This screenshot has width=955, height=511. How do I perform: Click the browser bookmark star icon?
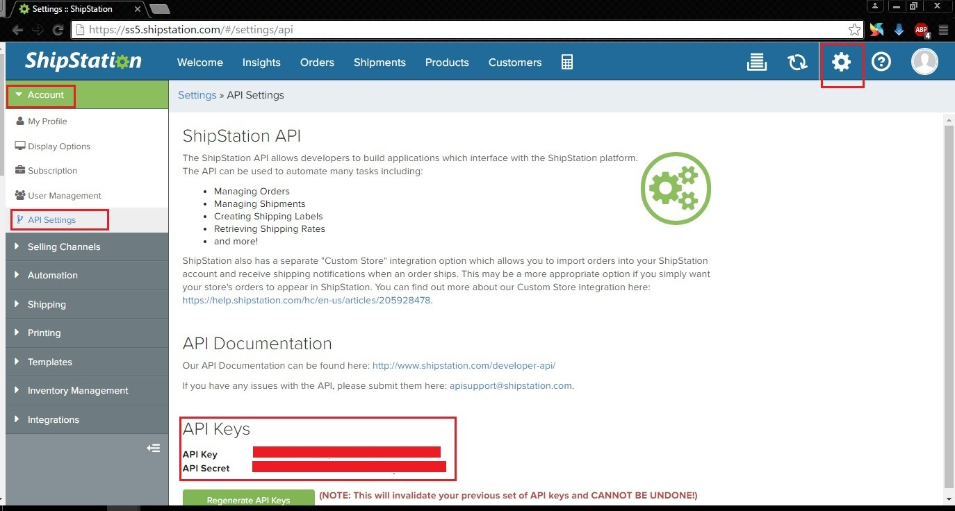[x=854, y=30]
